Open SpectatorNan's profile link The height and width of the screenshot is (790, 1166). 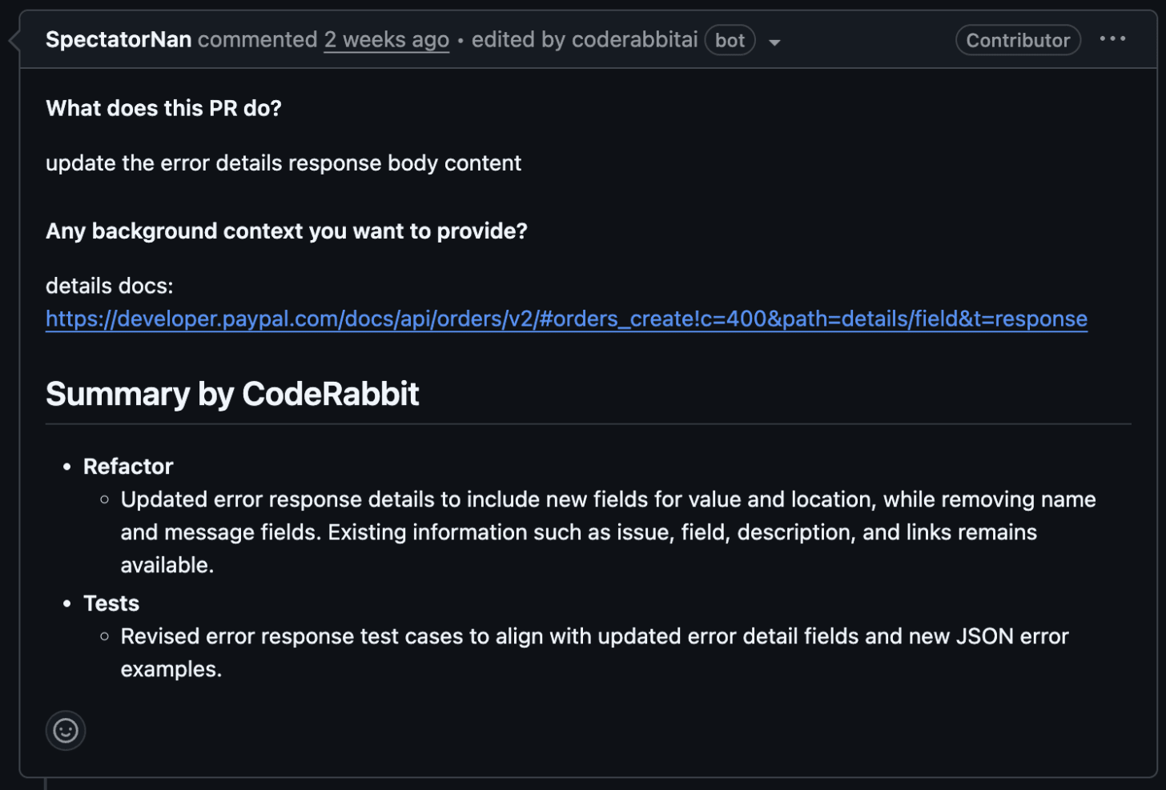[x=119, y=39]
